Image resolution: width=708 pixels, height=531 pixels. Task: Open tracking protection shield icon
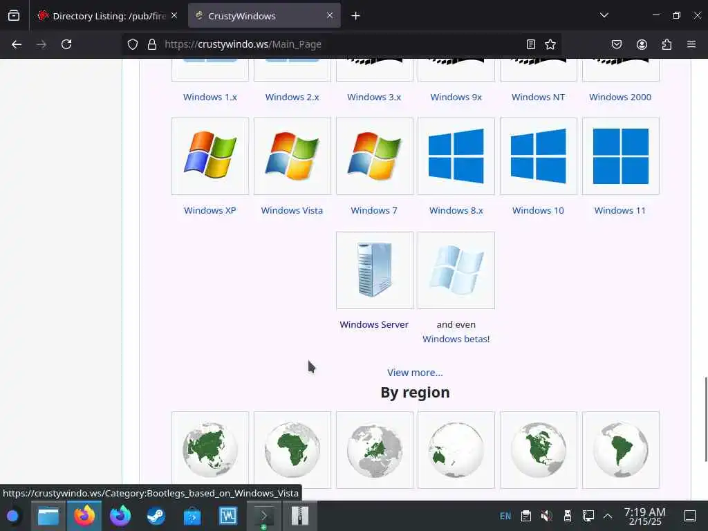click(132, 44)
